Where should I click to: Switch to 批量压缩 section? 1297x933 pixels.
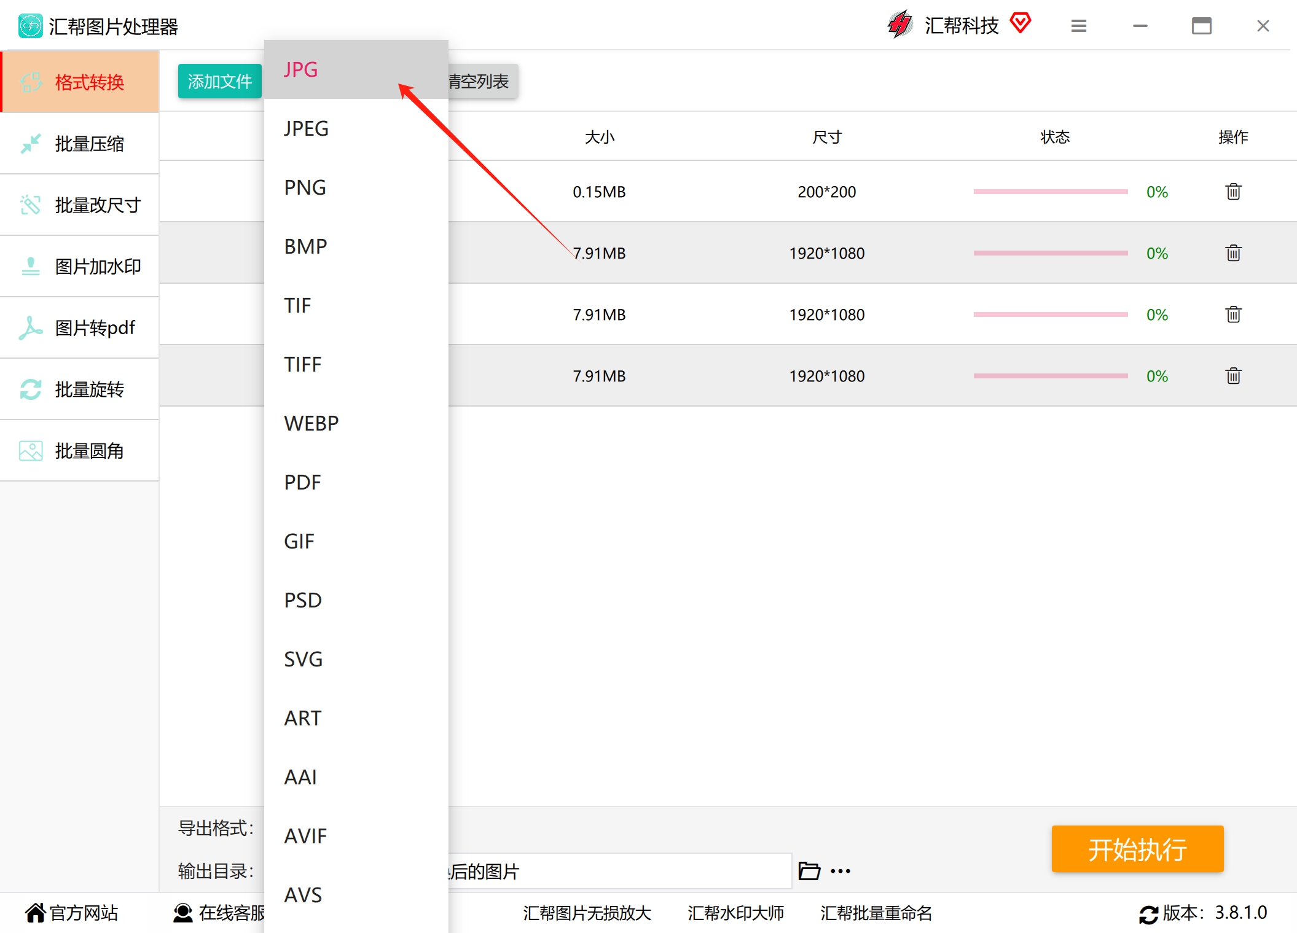(x=80, y=143)
